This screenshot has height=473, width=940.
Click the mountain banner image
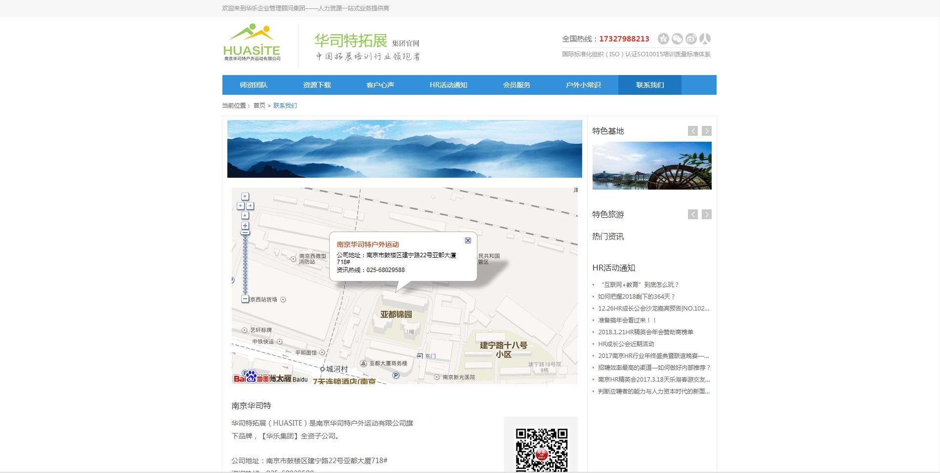[405, 149]
